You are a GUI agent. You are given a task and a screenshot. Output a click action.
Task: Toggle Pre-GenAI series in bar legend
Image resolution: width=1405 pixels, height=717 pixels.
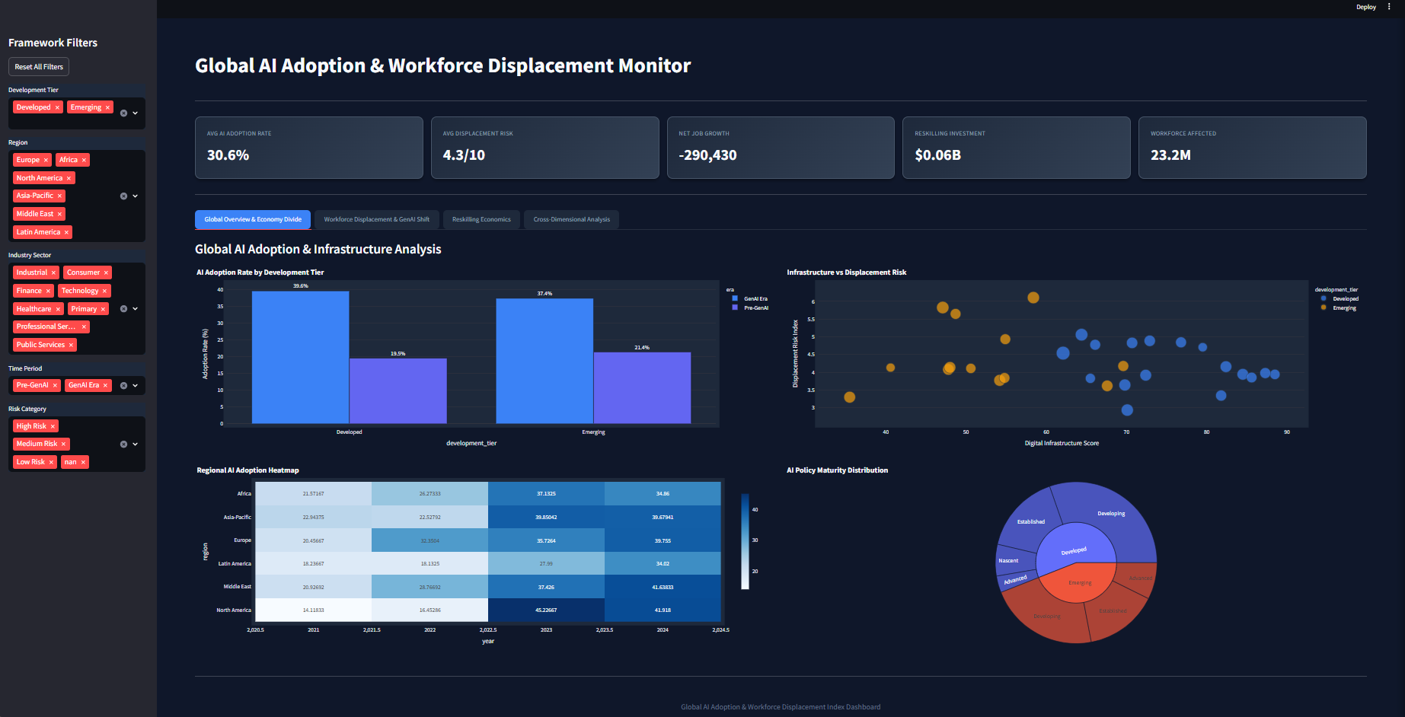pyautogui.click(x=750, y=308)
